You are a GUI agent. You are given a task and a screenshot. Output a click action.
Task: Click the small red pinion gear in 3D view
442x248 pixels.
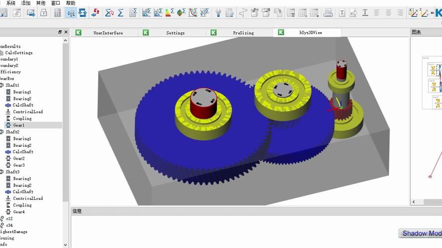pos(342,112)
